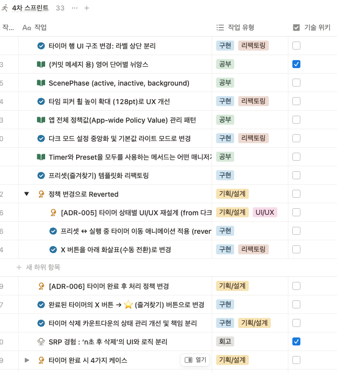Screen dimensions: 337x373
Task: Click the 열기 button on 타이머 완료 row
Action: tap(195, 360)
